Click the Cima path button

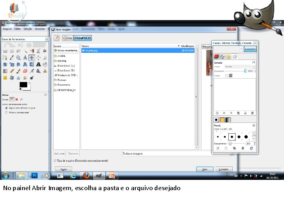[69, 38]
